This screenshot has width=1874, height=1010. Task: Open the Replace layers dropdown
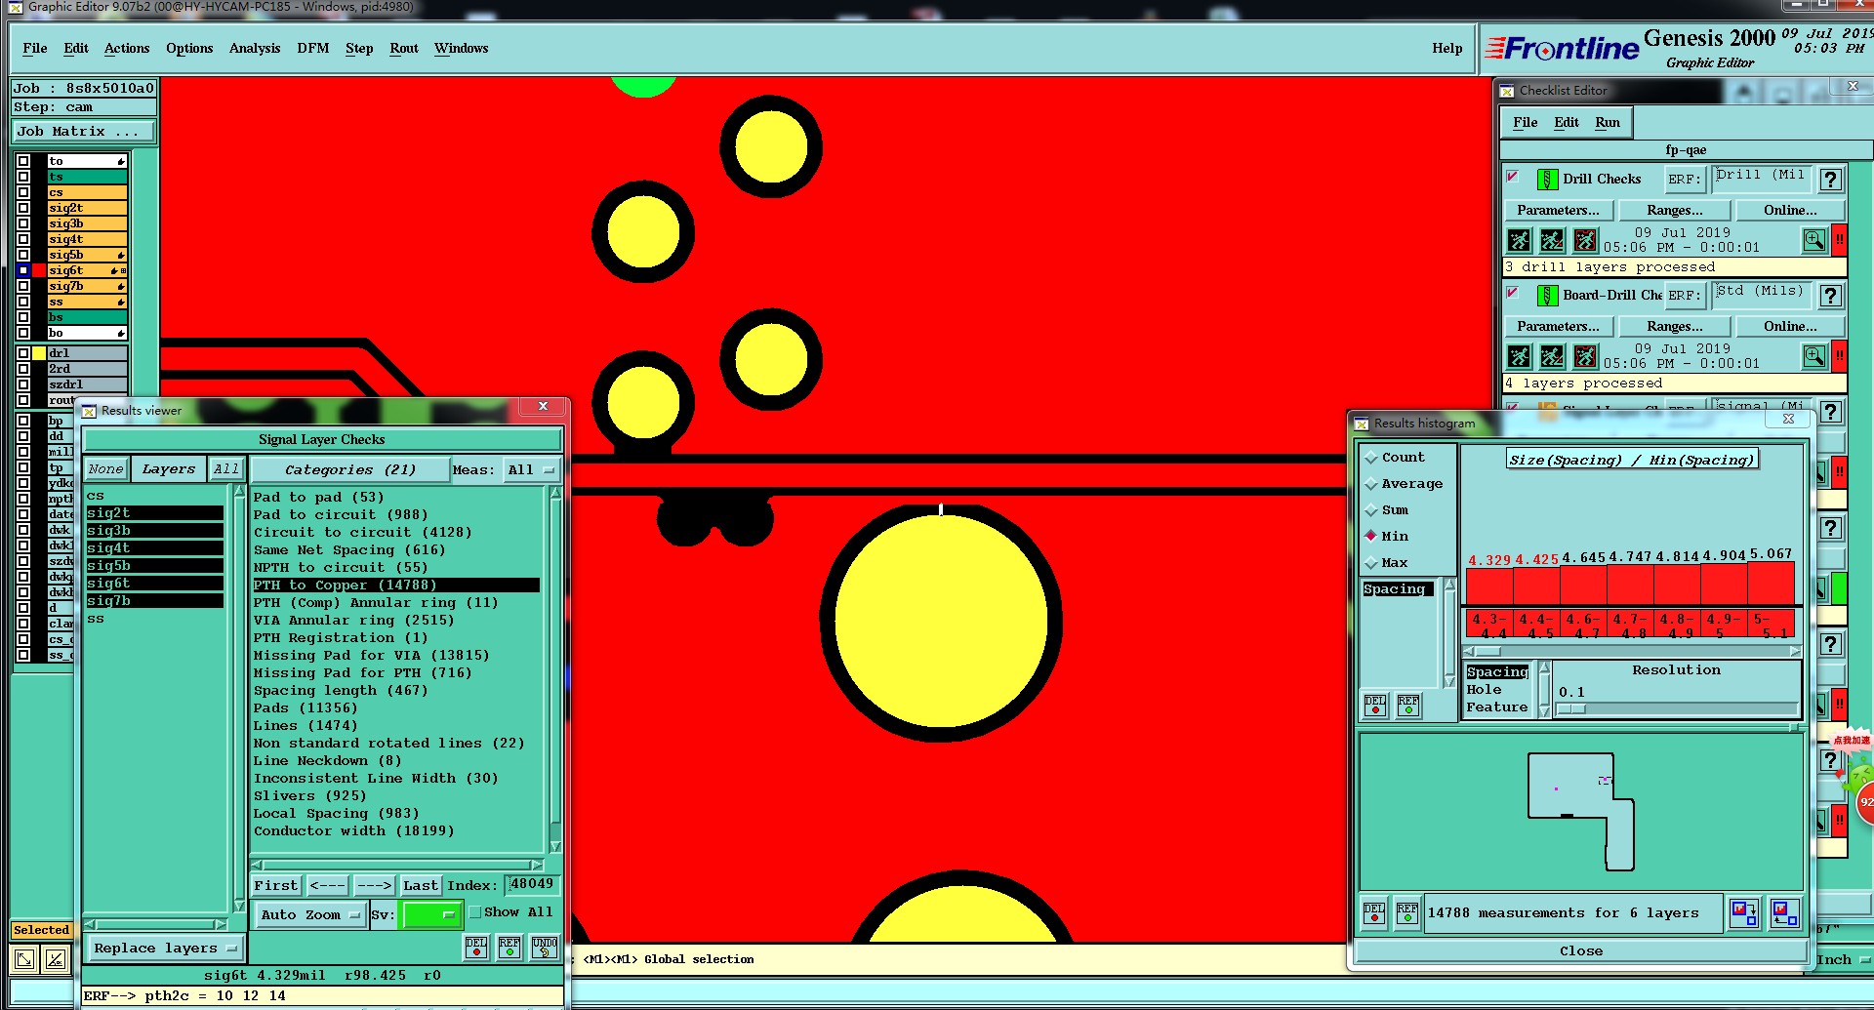coord(165,949)
